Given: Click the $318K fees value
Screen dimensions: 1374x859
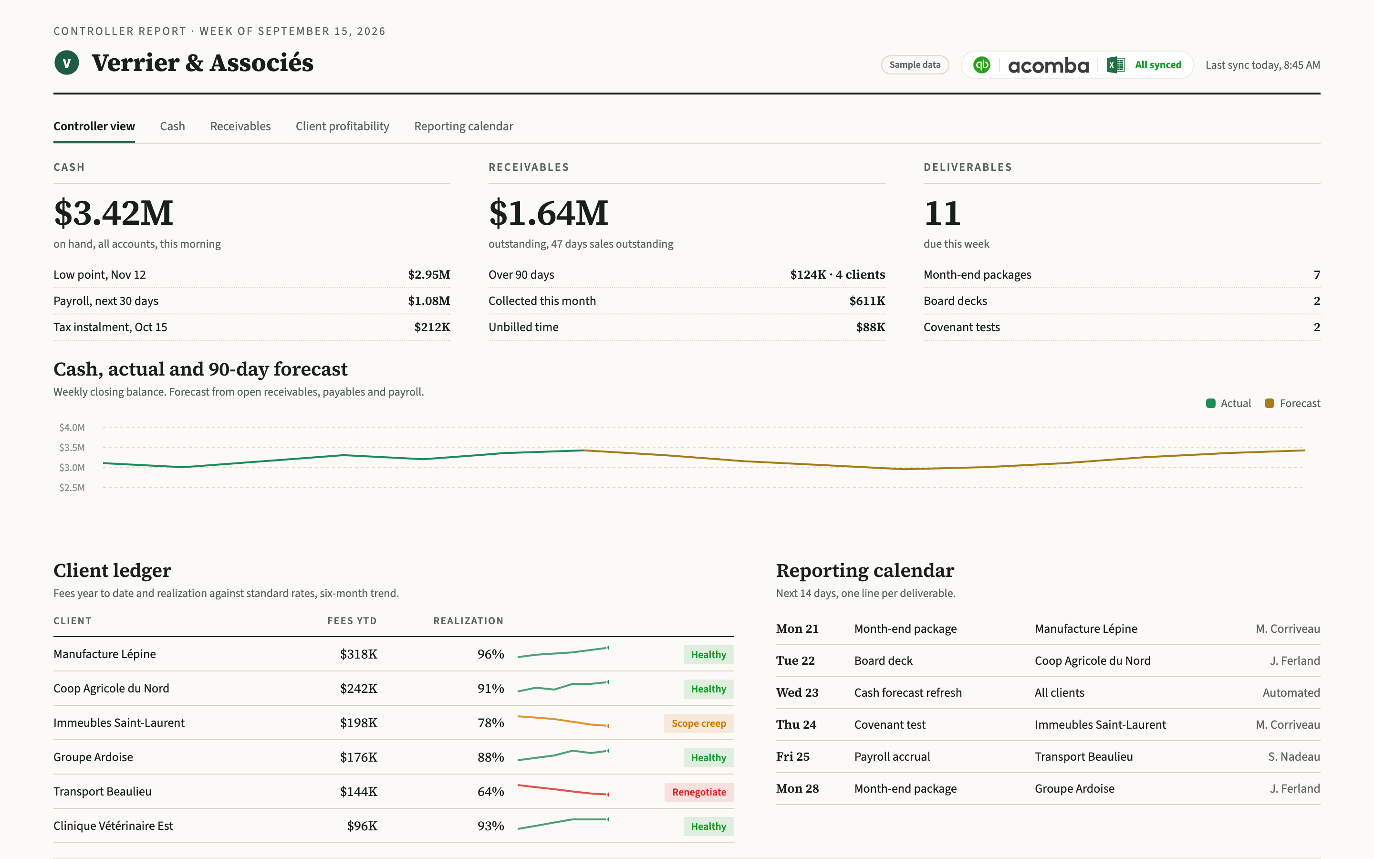Looking at the screenshot, I should click(x=358, y=654).
